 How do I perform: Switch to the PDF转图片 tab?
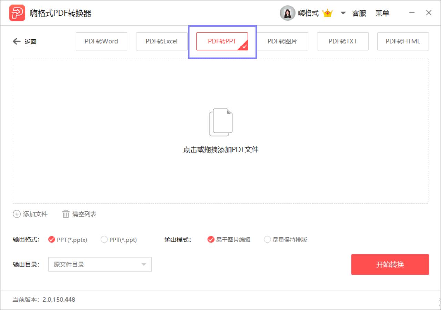point(283,41)
